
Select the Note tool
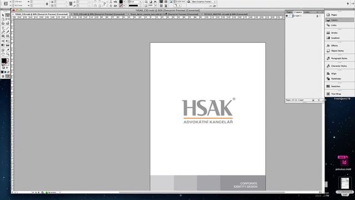click(3, 50)
